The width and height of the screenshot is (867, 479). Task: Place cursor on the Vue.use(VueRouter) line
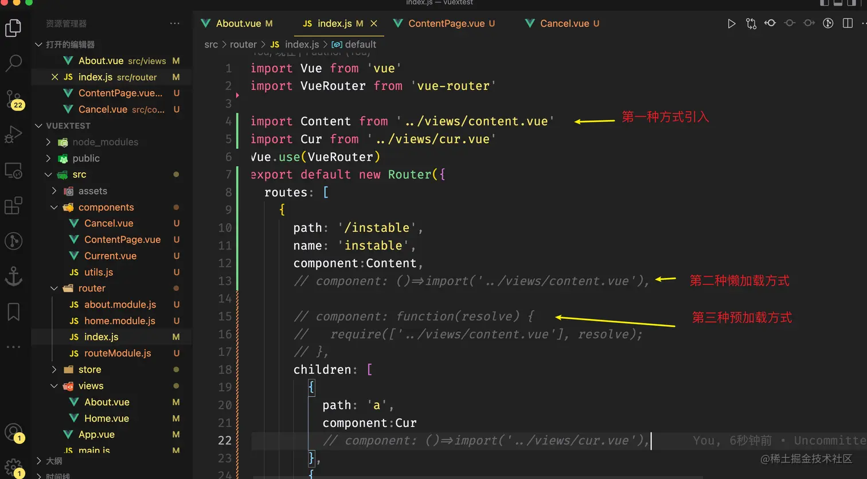point(315,157)
